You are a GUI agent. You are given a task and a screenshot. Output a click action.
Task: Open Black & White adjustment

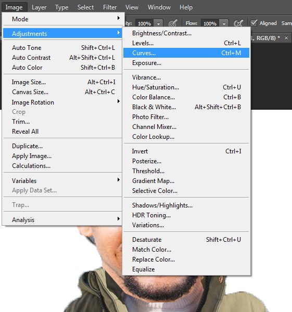[186, 107]
